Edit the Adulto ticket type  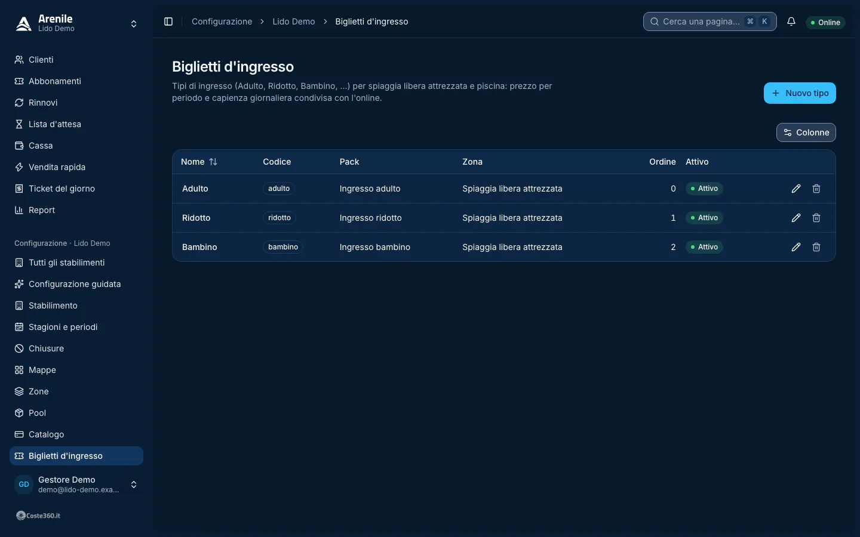pos(796,189)
